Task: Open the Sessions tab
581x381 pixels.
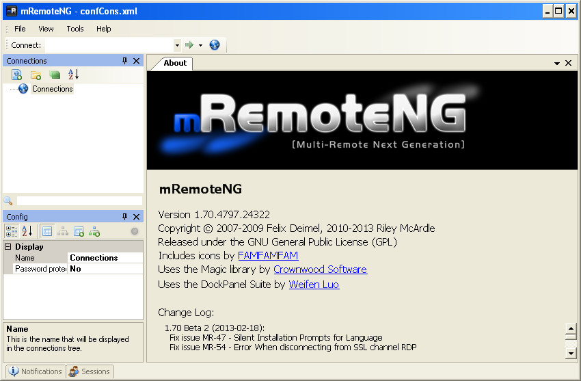Action: click(90, 371)
